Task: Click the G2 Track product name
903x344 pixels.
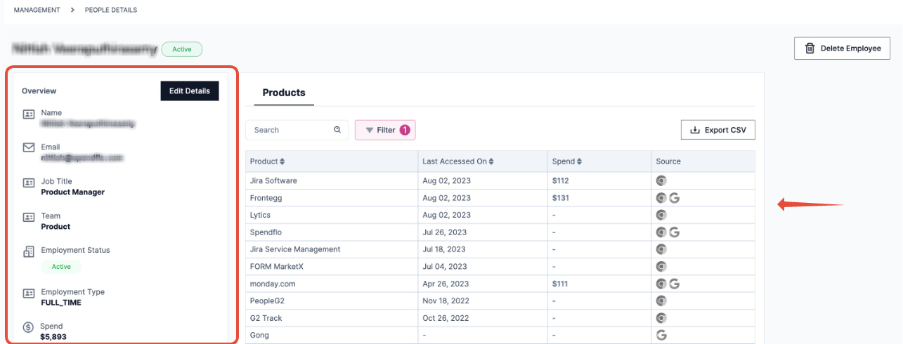Action: tap(266, 318)
